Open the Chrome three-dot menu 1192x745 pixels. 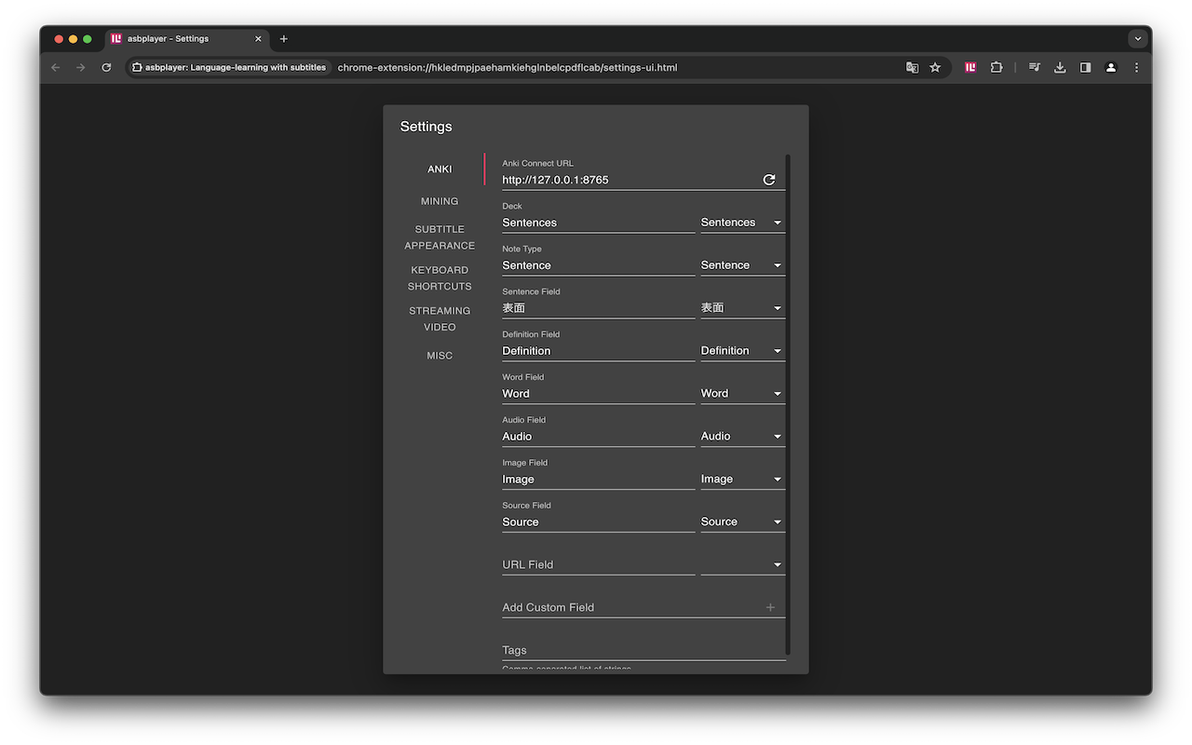[1136, 67]
